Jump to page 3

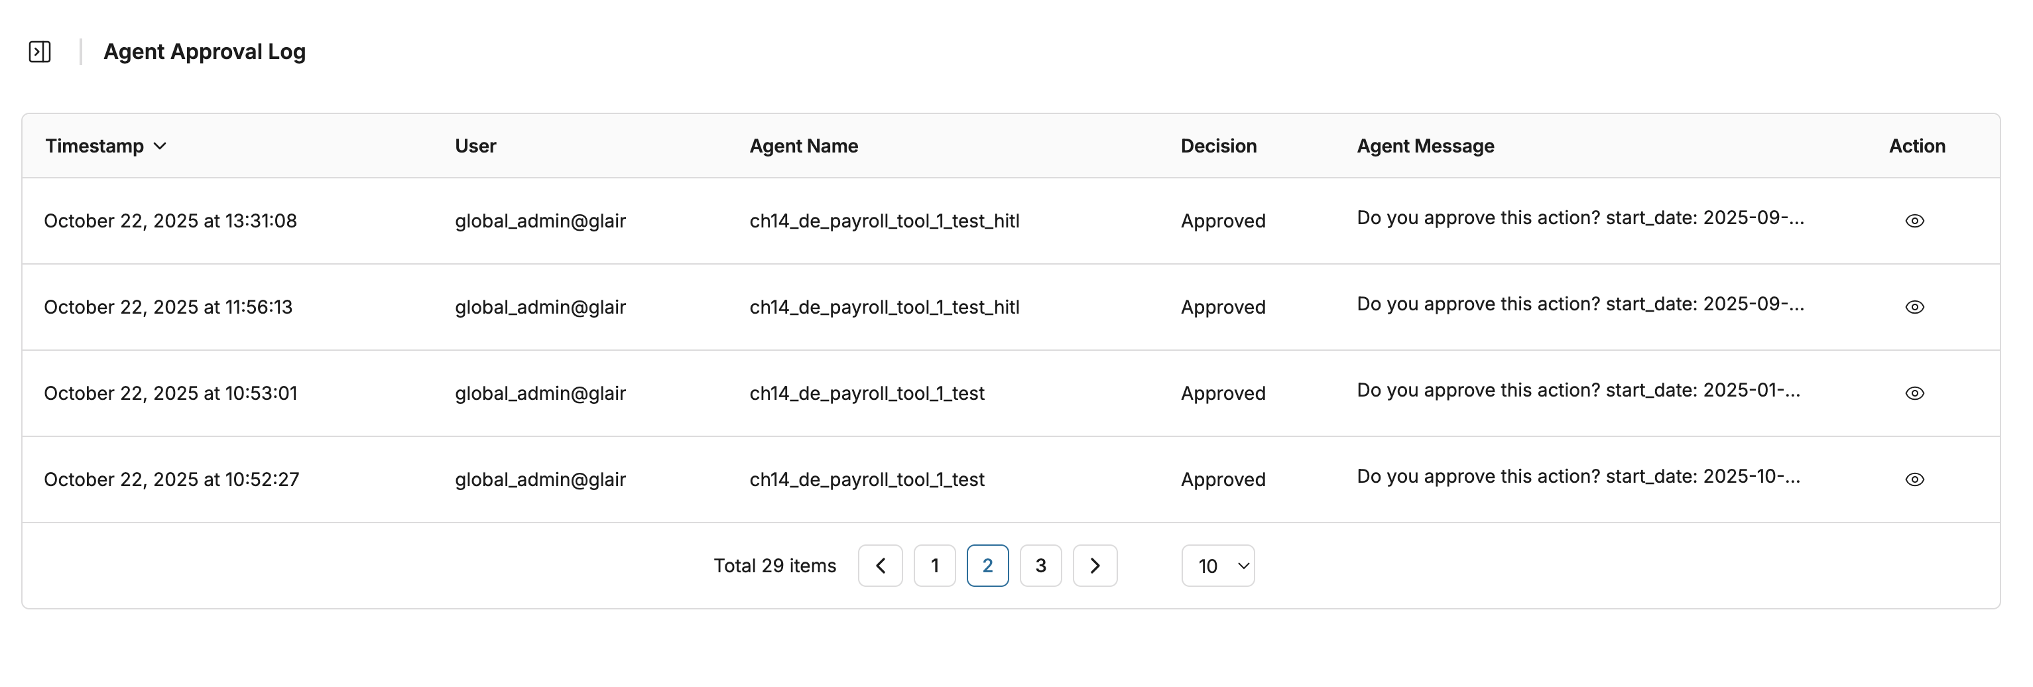[x=1040, y=566]
